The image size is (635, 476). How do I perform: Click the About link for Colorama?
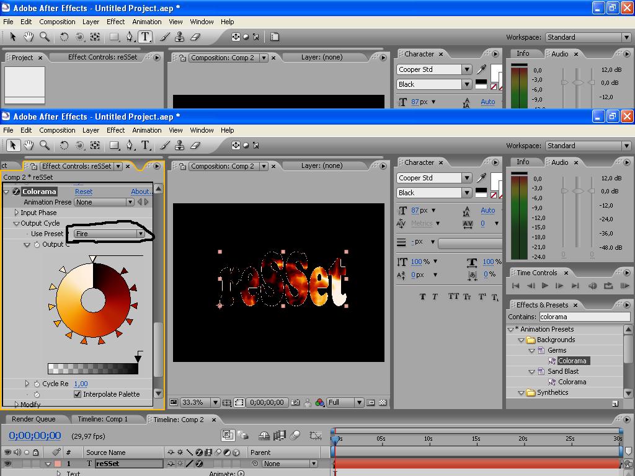pos(141,192)
